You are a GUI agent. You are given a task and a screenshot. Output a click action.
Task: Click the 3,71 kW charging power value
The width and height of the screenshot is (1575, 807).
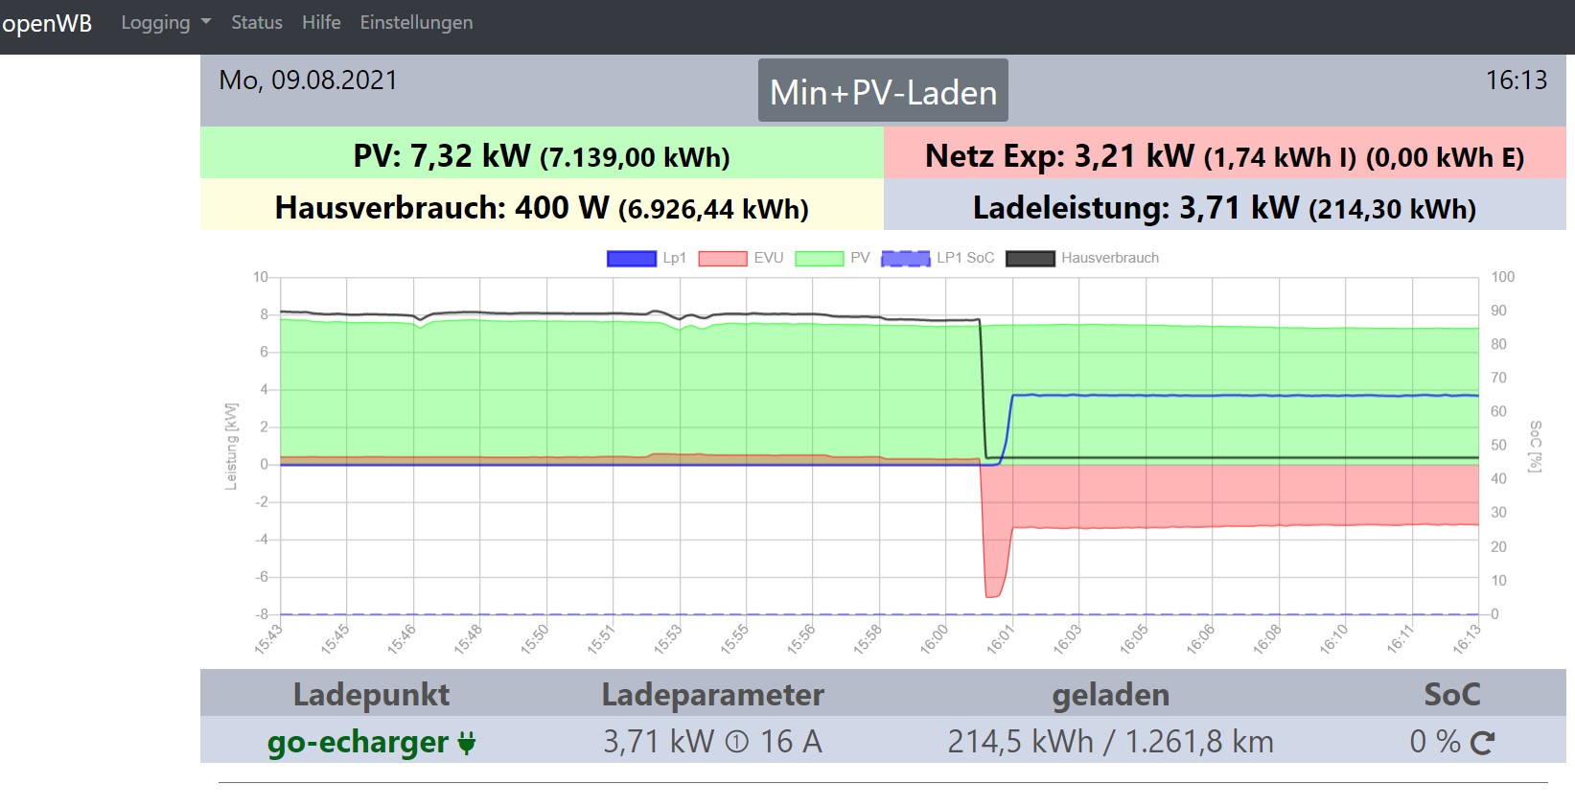click(x=659, y=742)
